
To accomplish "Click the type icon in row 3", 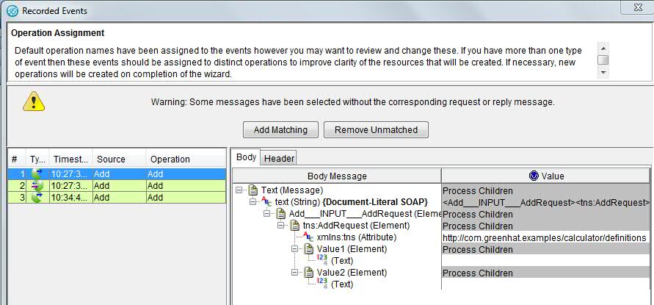I will [x=37, y=197].
